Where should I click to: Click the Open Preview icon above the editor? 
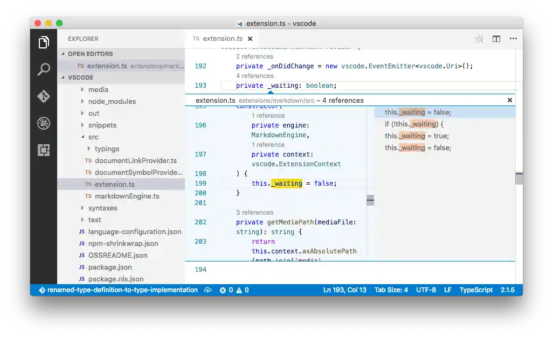point(479,39)
